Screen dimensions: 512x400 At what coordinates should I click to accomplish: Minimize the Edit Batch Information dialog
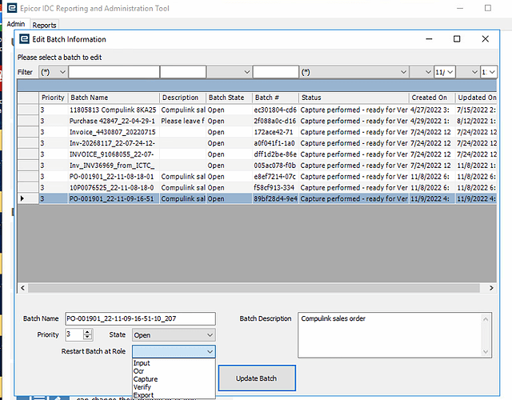click(429, 39)
